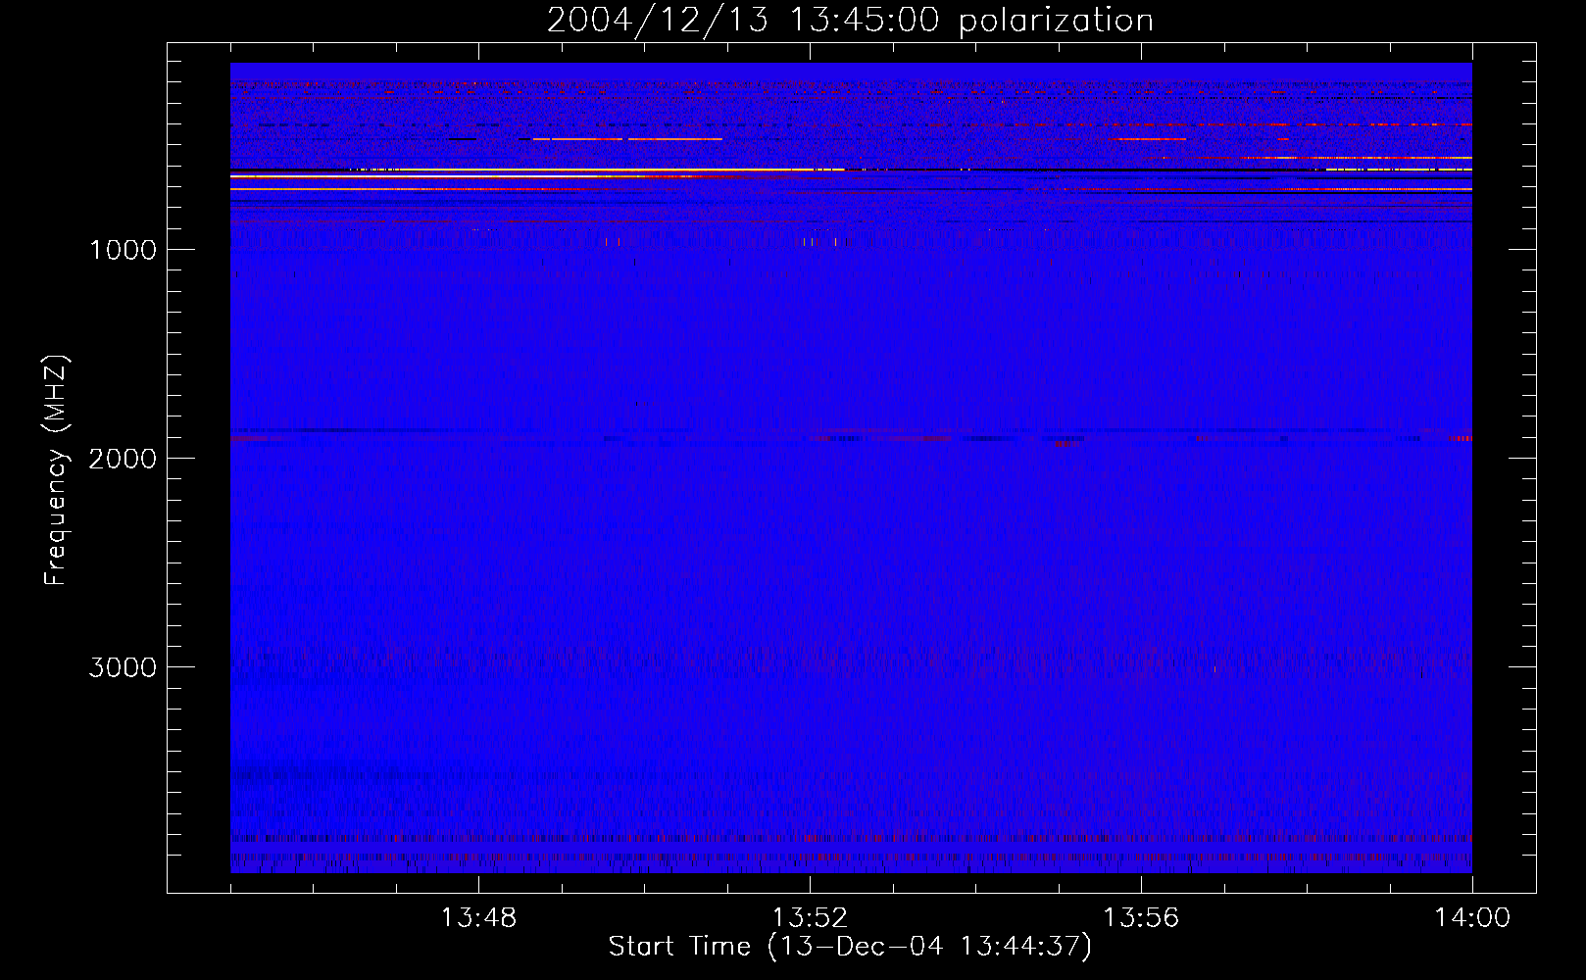Click the 13:56 time tick label
Viewport: 1586px width, 980px height.
tap(1141, 918)
